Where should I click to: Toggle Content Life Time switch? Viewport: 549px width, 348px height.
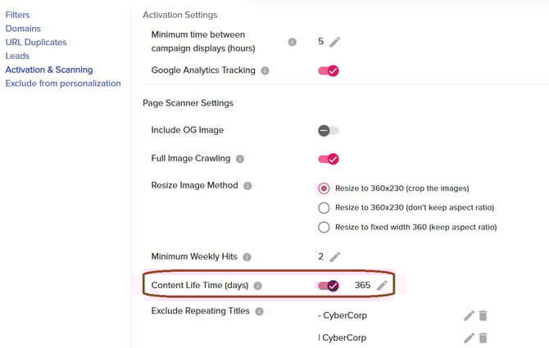pos(328,286)
